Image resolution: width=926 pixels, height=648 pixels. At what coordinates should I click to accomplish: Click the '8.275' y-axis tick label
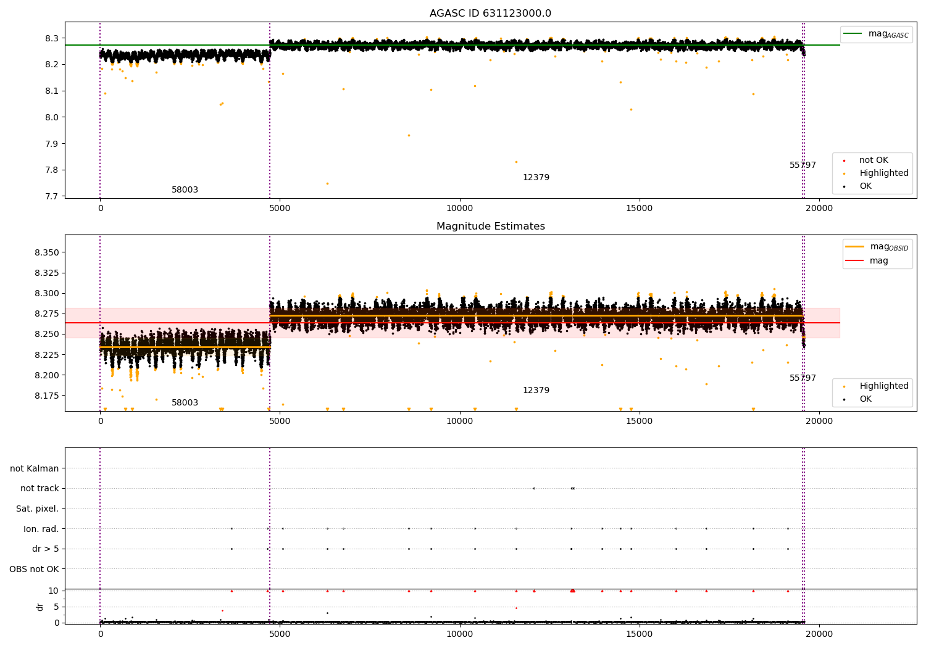coord(48,314)
